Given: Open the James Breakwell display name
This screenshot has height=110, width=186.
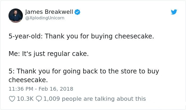Looking at the screenshot, I should click(x=49, y=12).
